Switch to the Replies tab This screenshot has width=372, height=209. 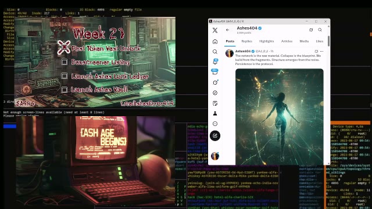(246, 41)
